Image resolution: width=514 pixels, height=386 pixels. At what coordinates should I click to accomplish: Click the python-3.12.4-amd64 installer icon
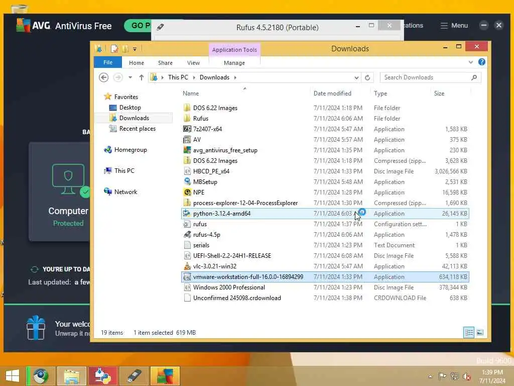pos(187,213)
